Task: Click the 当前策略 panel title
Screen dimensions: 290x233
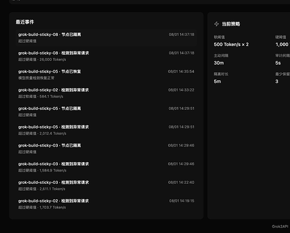Action: (x=231, y=24)
